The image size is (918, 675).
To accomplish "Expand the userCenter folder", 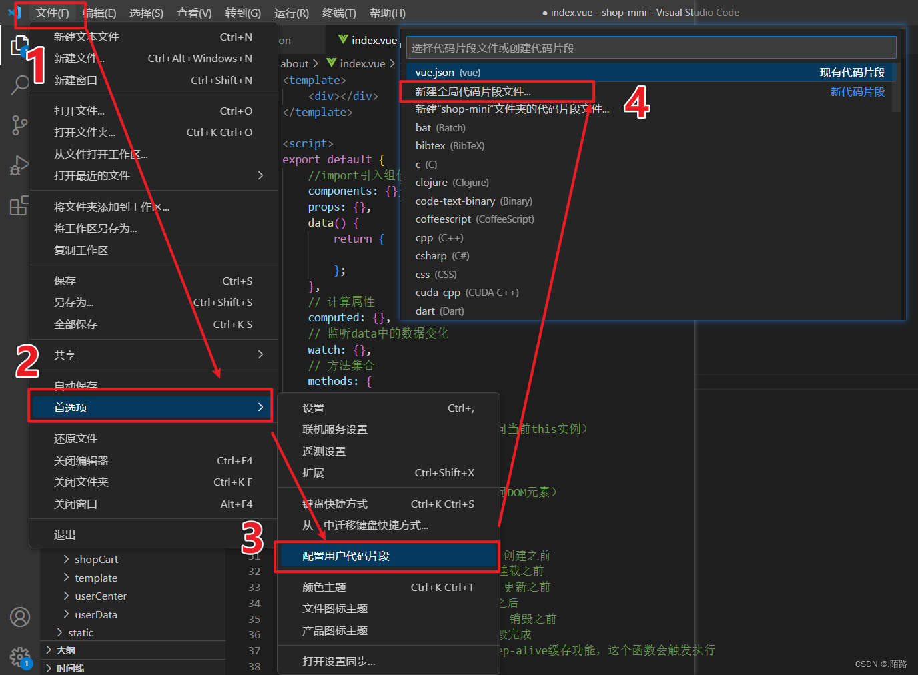I will (101, 596).
